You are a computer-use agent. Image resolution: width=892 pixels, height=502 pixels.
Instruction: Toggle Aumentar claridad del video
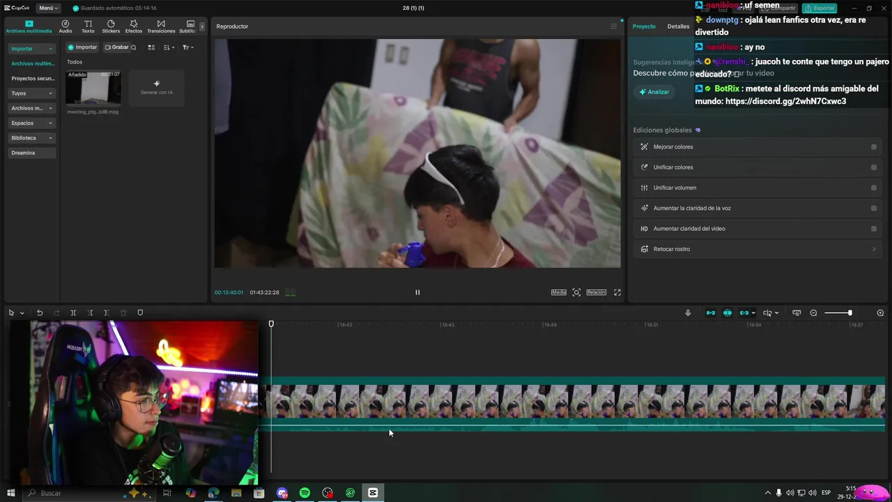pos(874,229)
